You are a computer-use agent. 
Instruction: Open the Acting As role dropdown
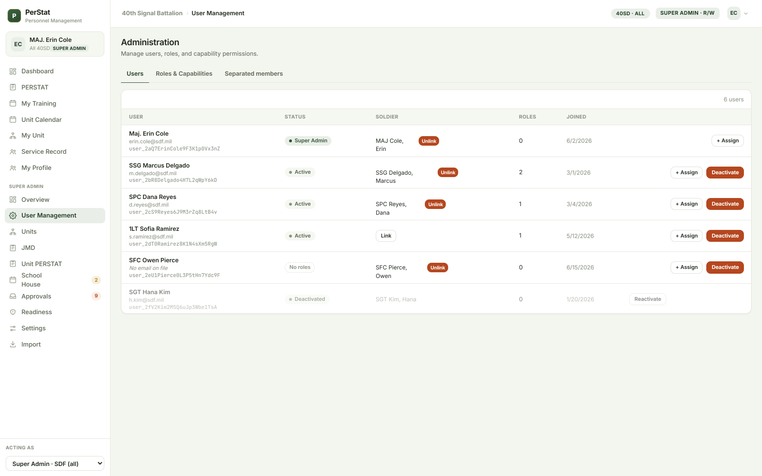coord(55,464)
